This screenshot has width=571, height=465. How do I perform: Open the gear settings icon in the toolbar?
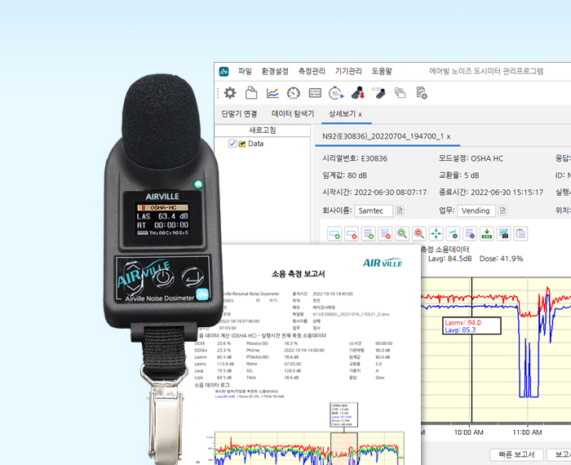click(230, 93)
